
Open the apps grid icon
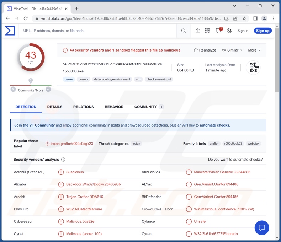(207, 31)
